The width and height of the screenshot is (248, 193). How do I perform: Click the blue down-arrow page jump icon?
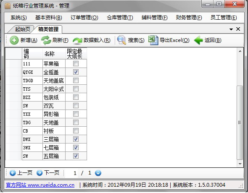tap(98, 173)
